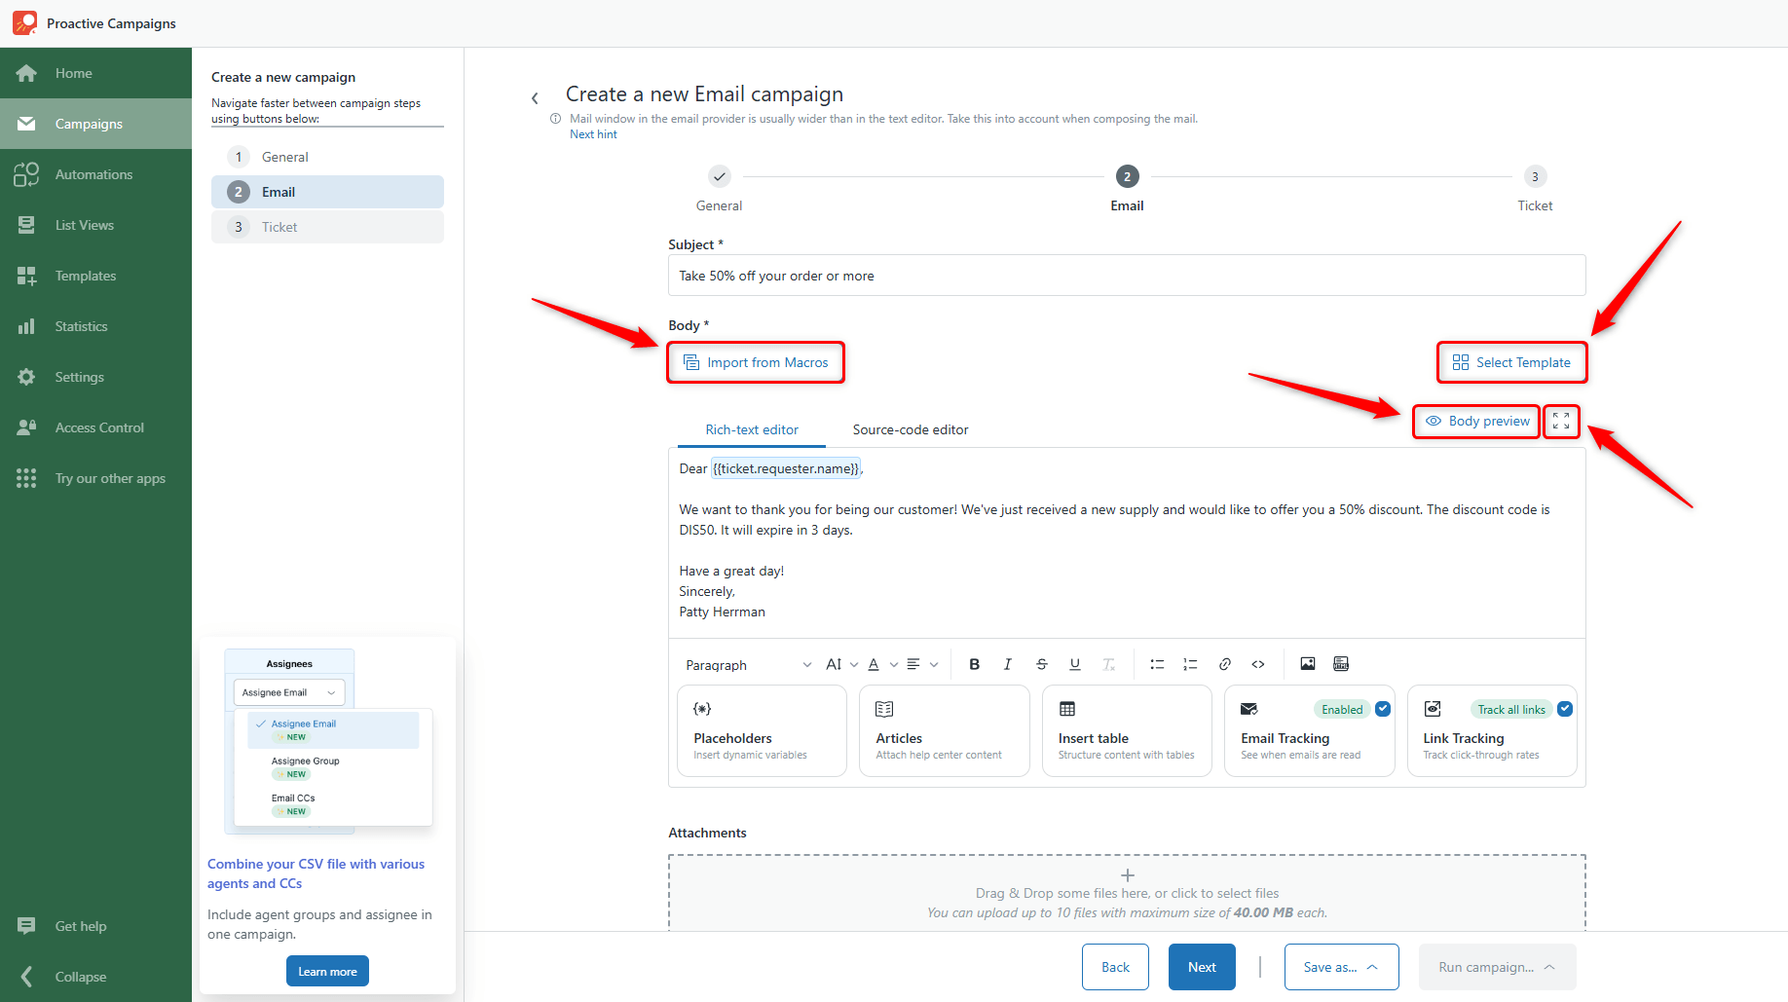
Task: Open Access Control in the sidebar
Action: tap(95, 427)
